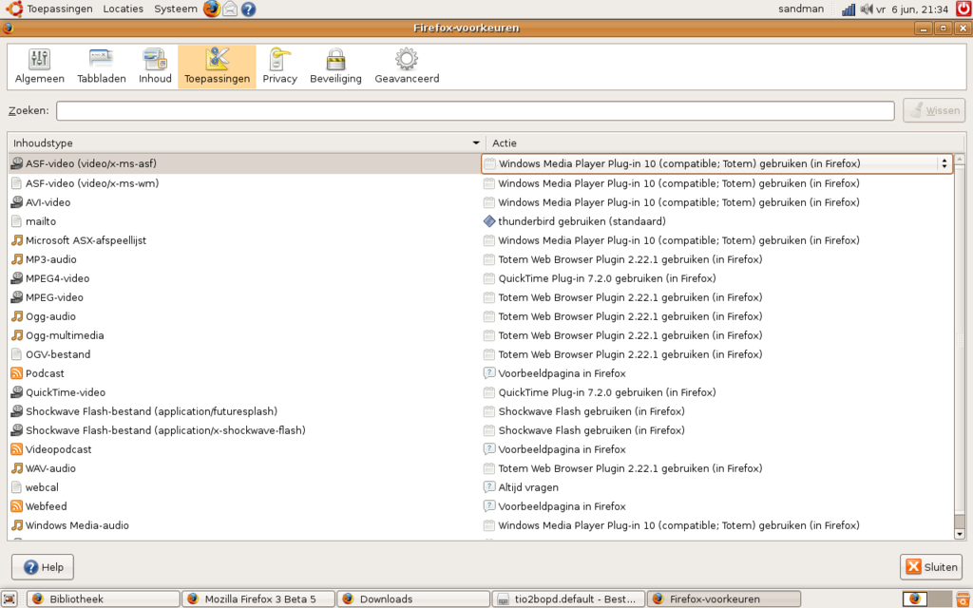Image resolution: width=973 pixels, height=608 pixels.
Task: Select the MP3-audio row in list
Action: click(x=51, y=259)
